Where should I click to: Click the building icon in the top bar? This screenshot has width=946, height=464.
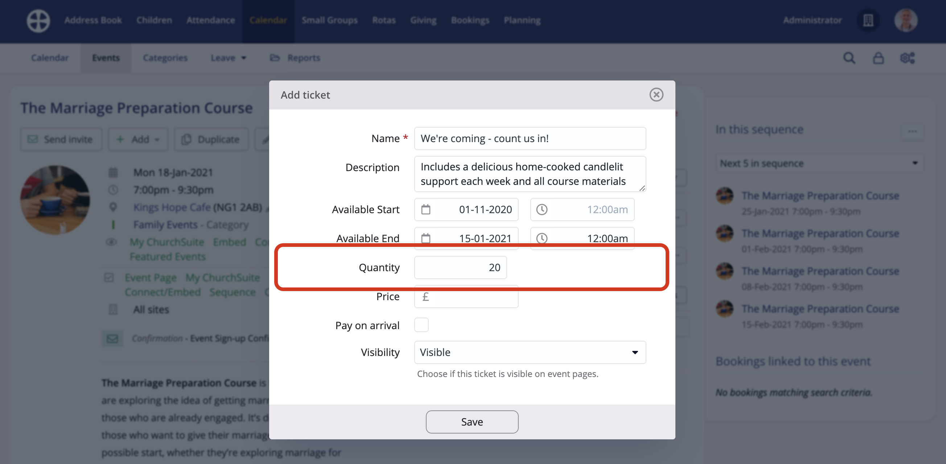[868, 21]
